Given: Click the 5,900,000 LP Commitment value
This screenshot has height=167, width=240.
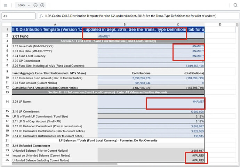Looking at the screenshot, I should [x=198, y=112].
